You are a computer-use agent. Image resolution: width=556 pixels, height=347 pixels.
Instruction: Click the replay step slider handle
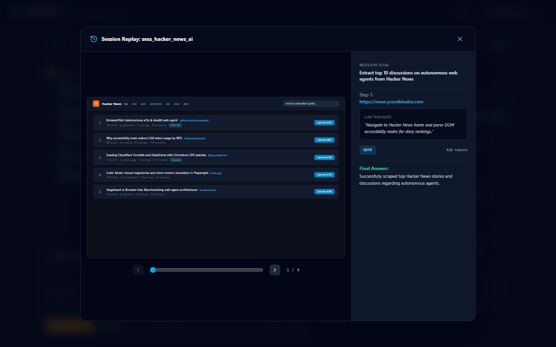(153, 270)
